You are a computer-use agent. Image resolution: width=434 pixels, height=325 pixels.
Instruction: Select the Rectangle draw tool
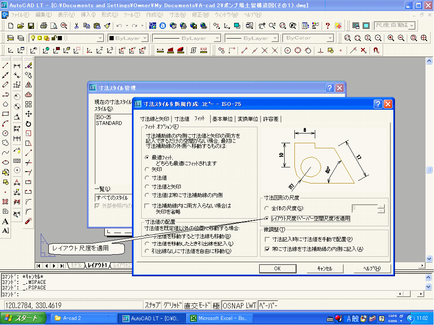(5, 114)
